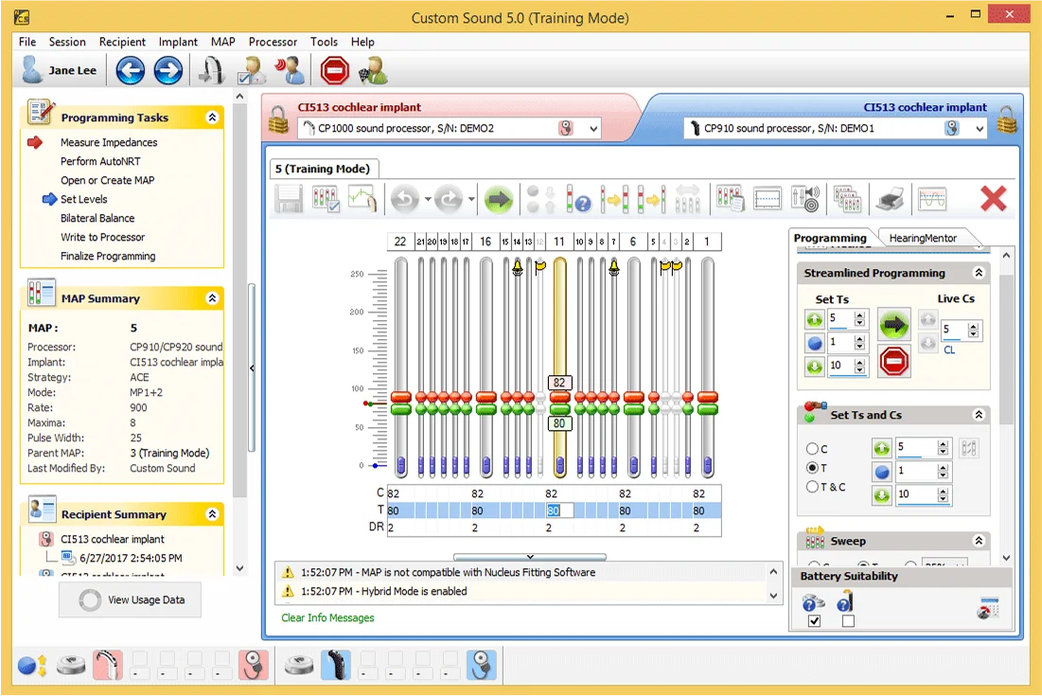Click the save floppy disk icon
1042x696 pixels.
pyautogui.click(x=289, y=200)
